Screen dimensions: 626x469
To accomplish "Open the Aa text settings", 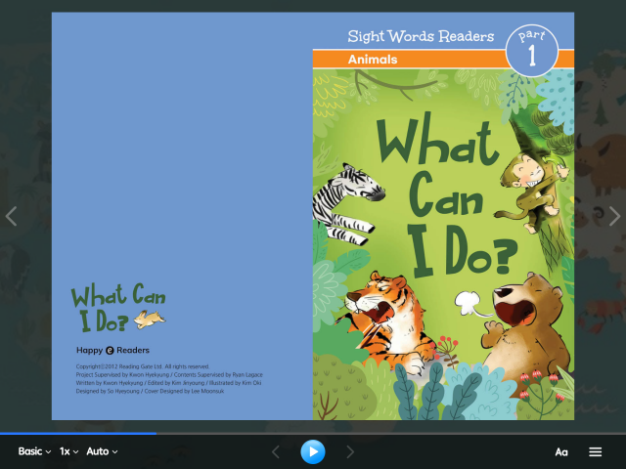I will [x=561, y=451].
